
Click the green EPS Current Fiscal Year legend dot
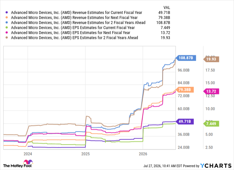(6, 28)
